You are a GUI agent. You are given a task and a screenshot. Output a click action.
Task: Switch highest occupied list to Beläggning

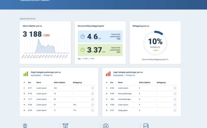click(x=48, y=75)
